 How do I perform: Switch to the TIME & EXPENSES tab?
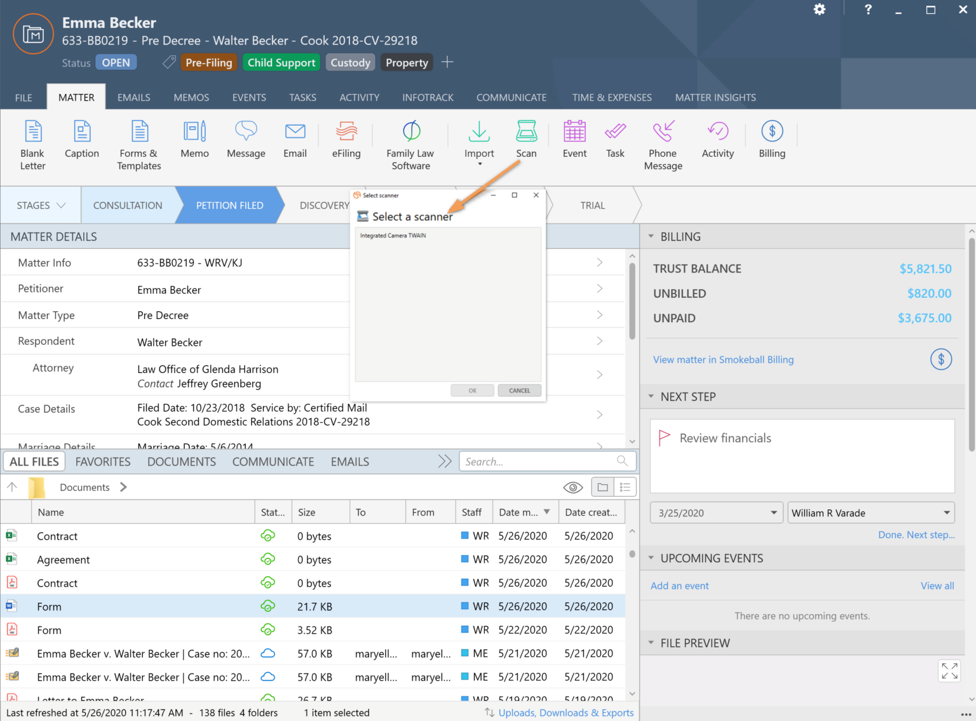pyautogui.click(x=612, y=97)
